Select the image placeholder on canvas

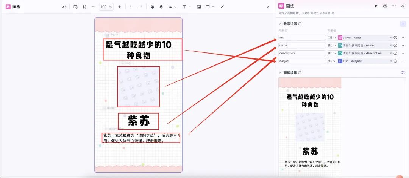(x=139, y=86)
